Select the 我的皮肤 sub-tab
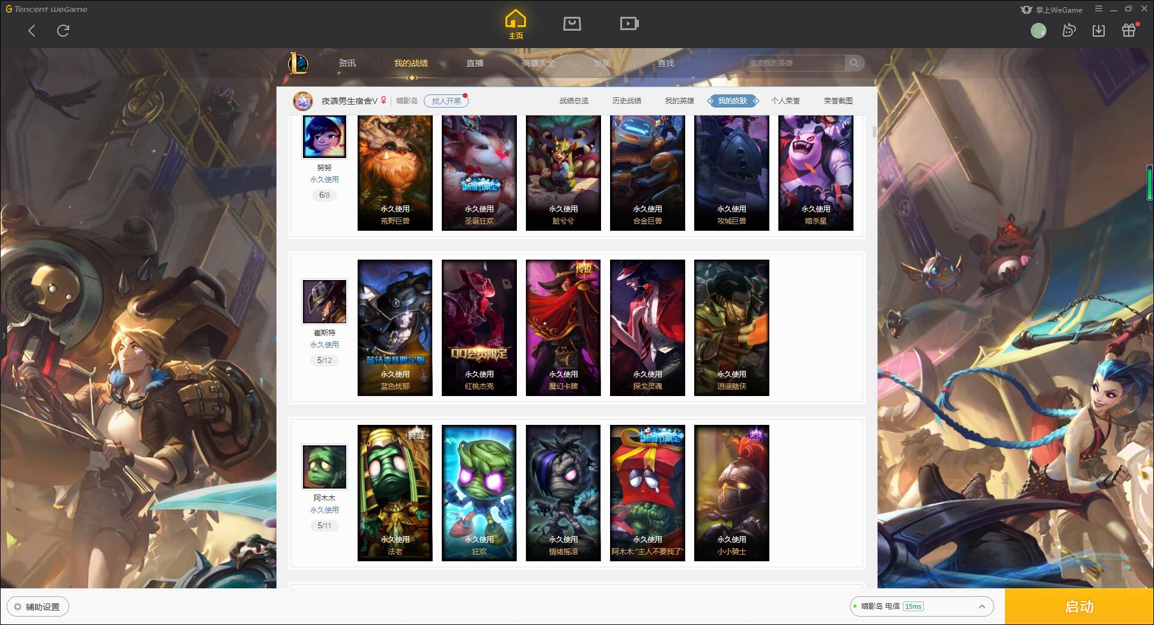Image resolution: width=1154 pixels, height=625 pixels. point(733,101)
